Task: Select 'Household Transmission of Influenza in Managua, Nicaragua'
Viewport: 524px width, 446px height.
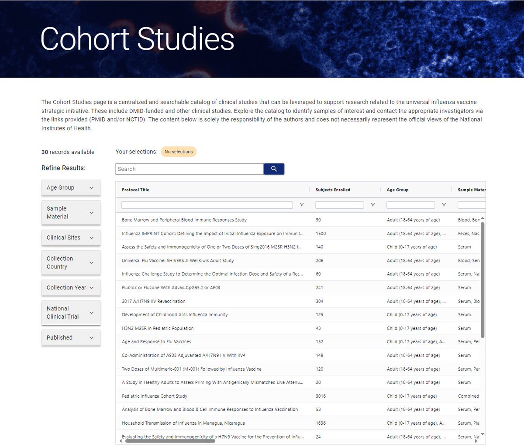Action: pos(298,423)
